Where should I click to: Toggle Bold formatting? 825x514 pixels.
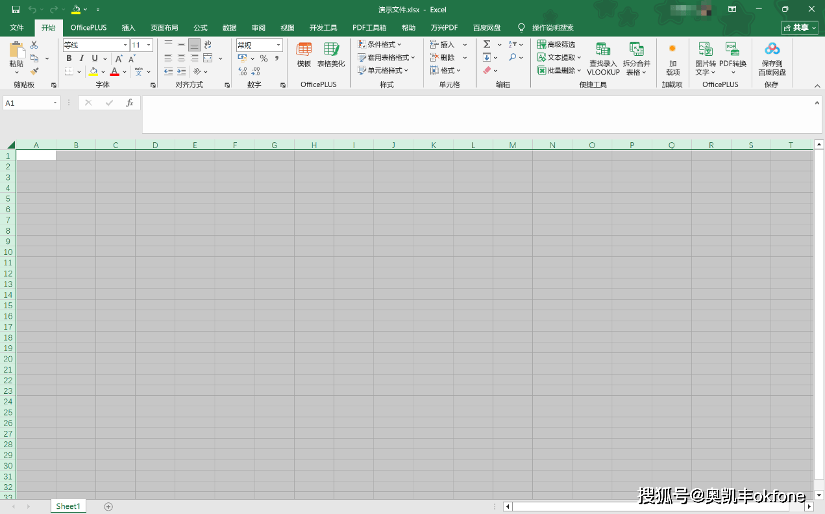(69, 58)
